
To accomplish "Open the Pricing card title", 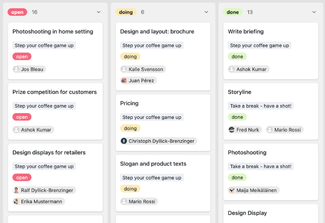I will pos(129,103).
